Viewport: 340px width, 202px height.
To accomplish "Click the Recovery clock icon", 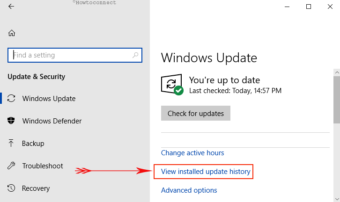I will click(x=11, y=188).
